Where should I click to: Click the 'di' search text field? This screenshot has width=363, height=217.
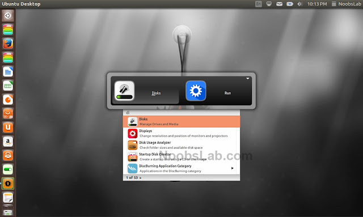click(181, 113)
